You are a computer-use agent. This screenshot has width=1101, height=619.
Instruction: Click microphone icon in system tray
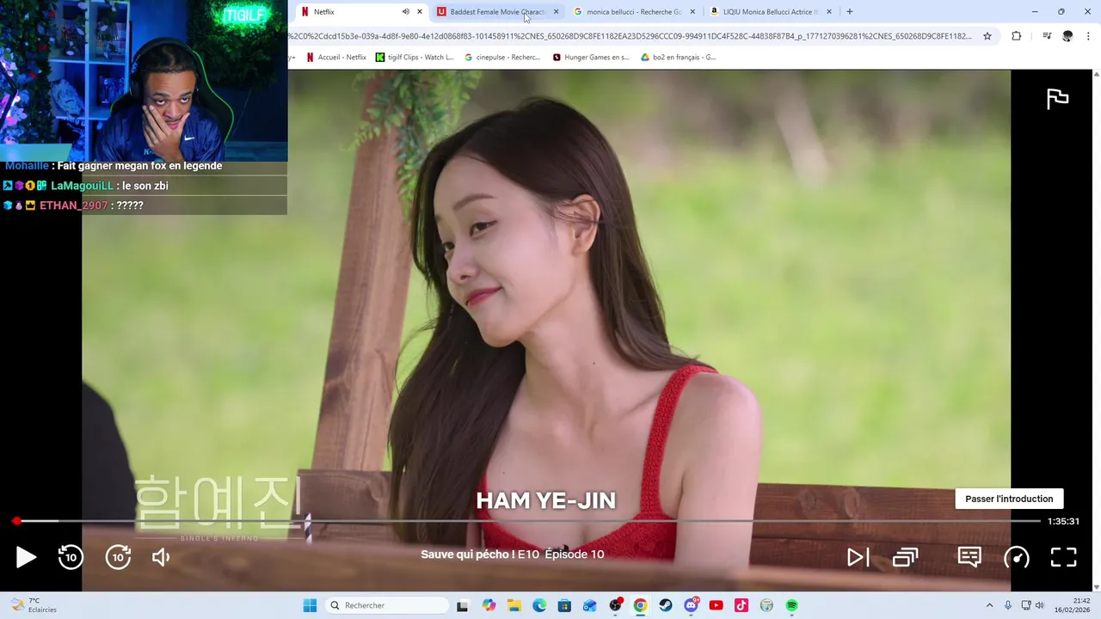coord(1008,605)
